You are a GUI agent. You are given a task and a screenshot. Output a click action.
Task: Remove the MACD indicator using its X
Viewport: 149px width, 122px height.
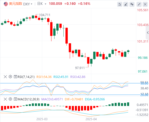coord(5,99)
